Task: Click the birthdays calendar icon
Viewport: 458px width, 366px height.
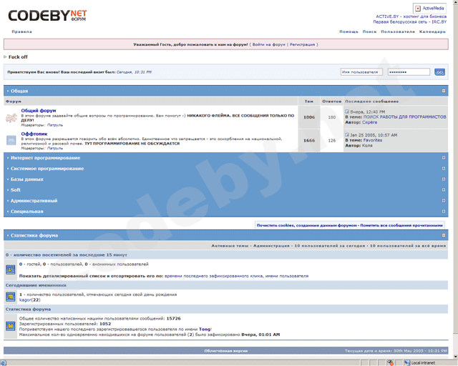Action: [x=11, y=297]
